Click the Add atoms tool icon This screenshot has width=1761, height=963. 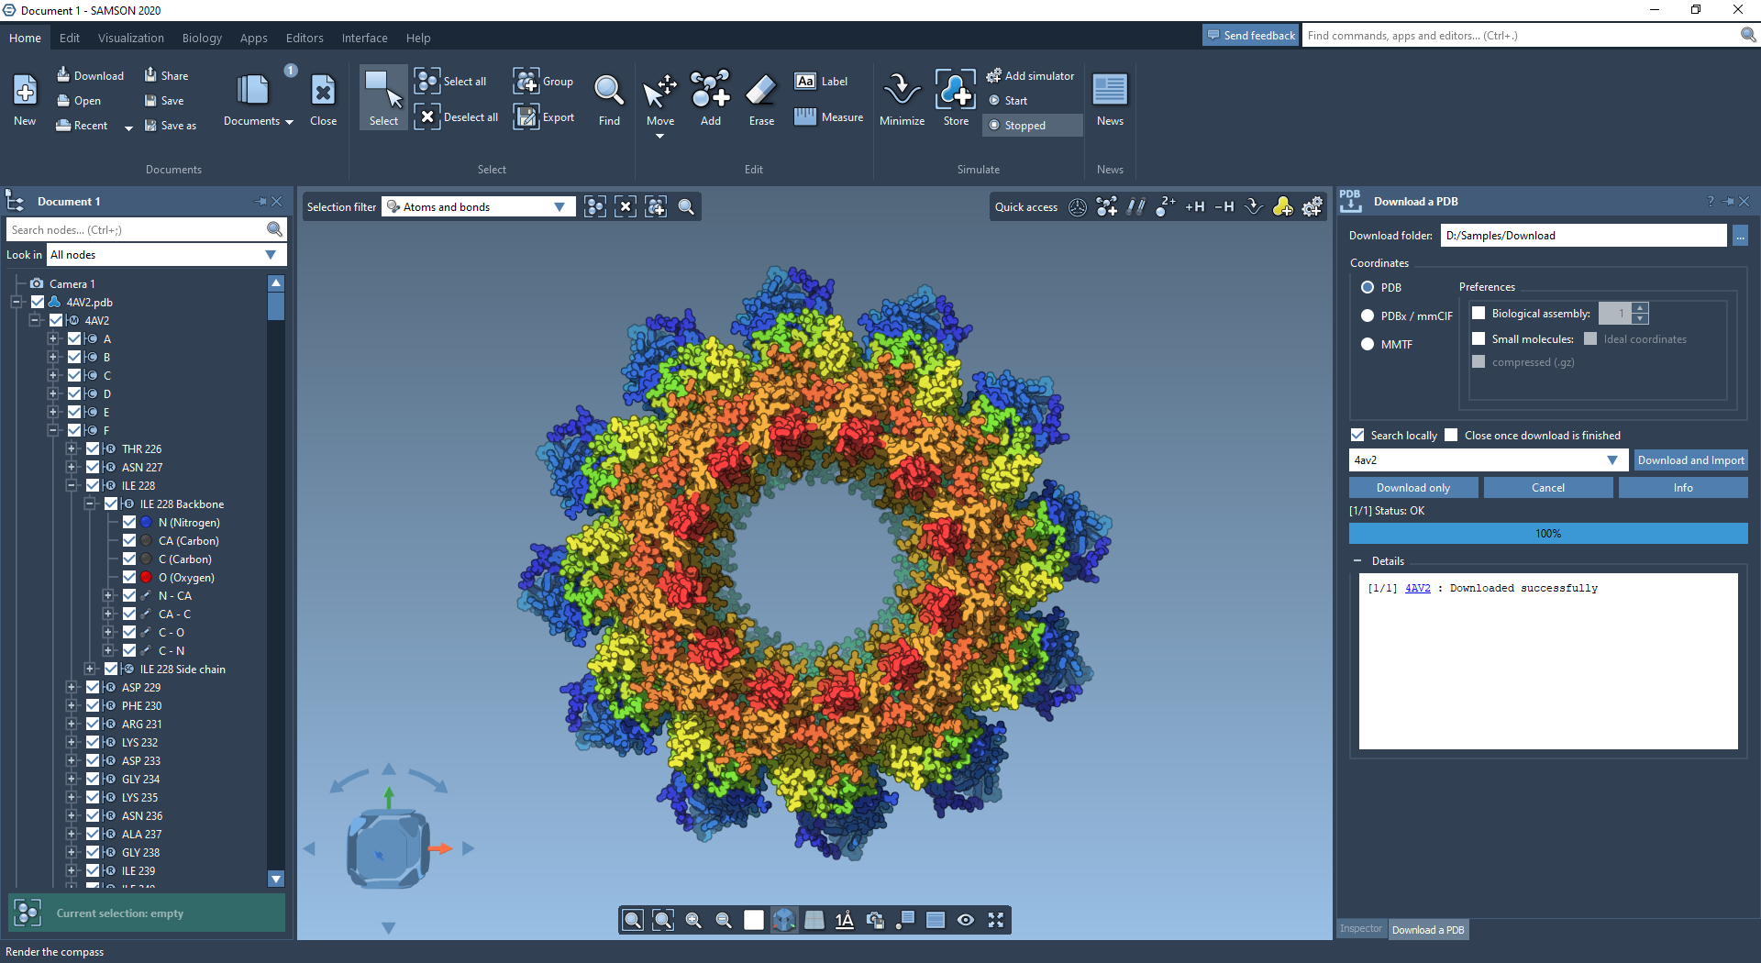click(x=710, y=91)
